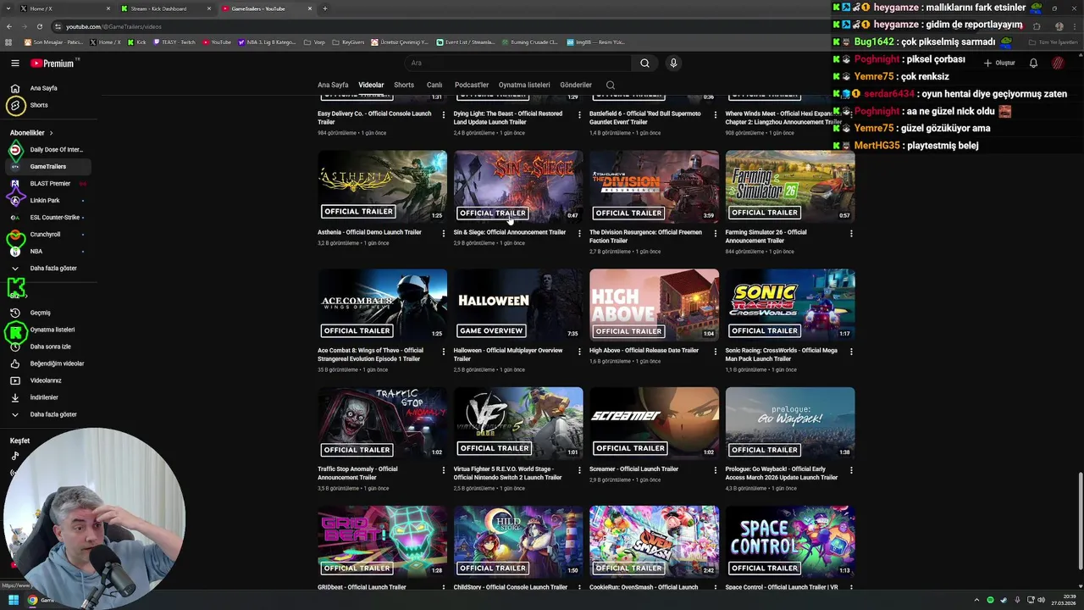Click the YouTube Premium logo
The height and width of the screenshot is (610, 1084).
coord(53,63)
